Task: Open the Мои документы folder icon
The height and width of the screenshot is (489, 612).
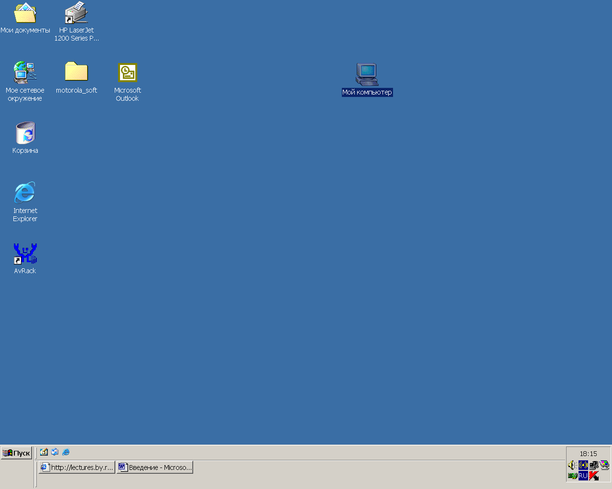Action: 25,13
